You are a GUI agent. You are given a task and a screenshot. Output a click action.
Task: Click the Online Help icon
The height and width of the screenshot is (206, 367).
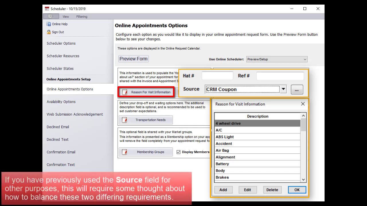pyautogui.click(x=49, y=24)
